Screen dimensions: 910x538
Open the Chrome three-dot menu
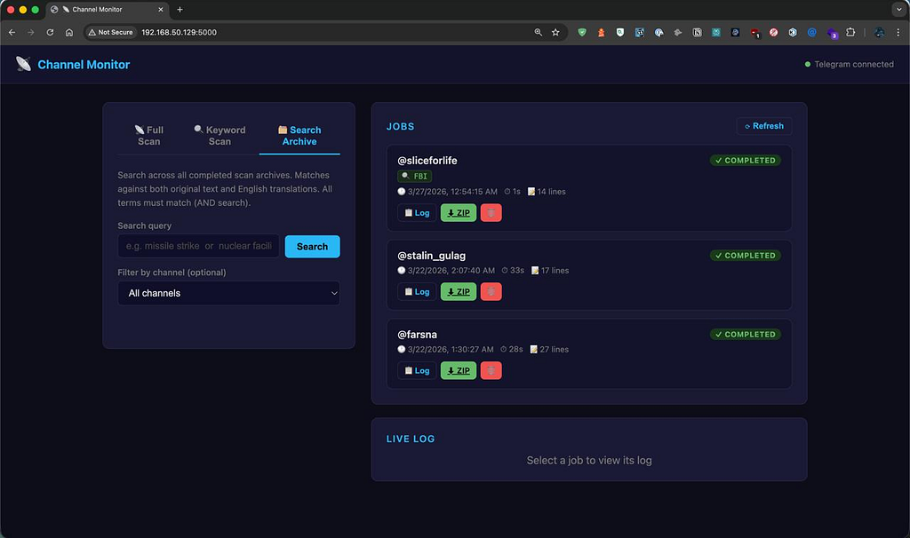(898, 33)
